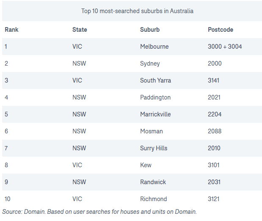Click postcode 3000 + 3004 cell
Screen dimensions: 262x221
(x=225, y=47)
